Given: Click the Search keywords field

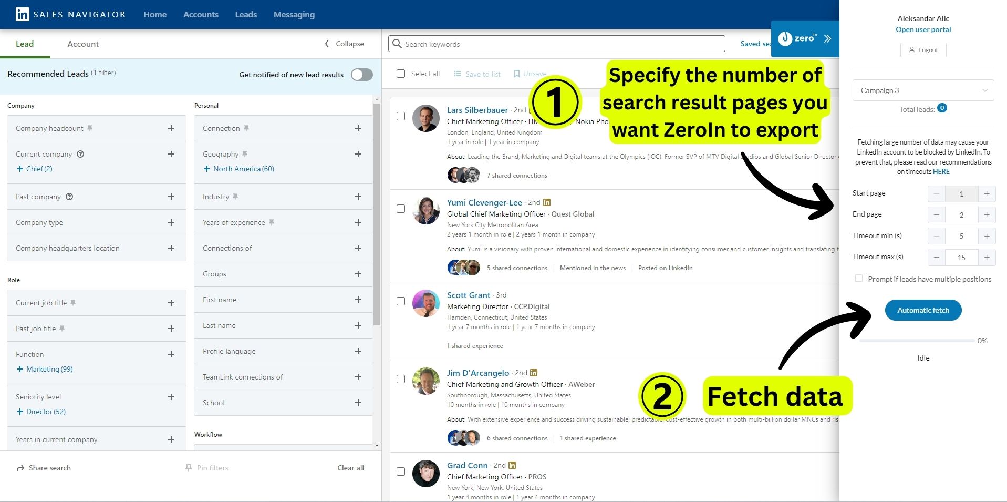Looking at the screenshot, I should coord(557,44).
